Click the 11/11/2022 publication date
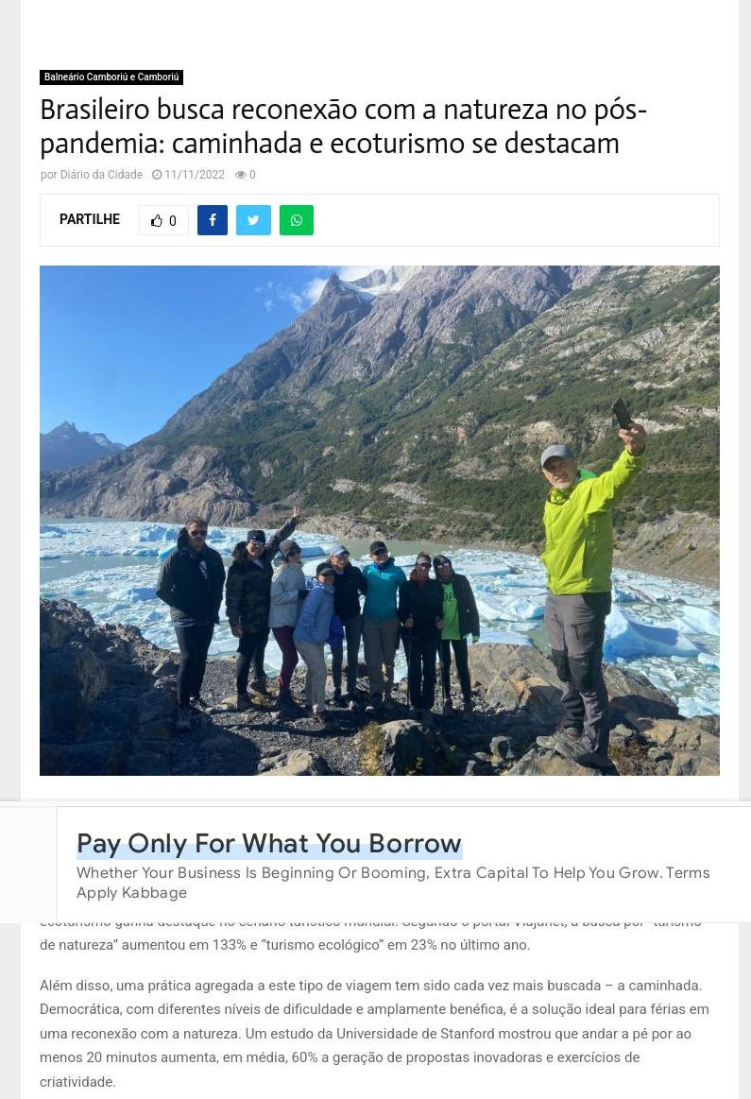751x1099 pixels. (195, 175)
